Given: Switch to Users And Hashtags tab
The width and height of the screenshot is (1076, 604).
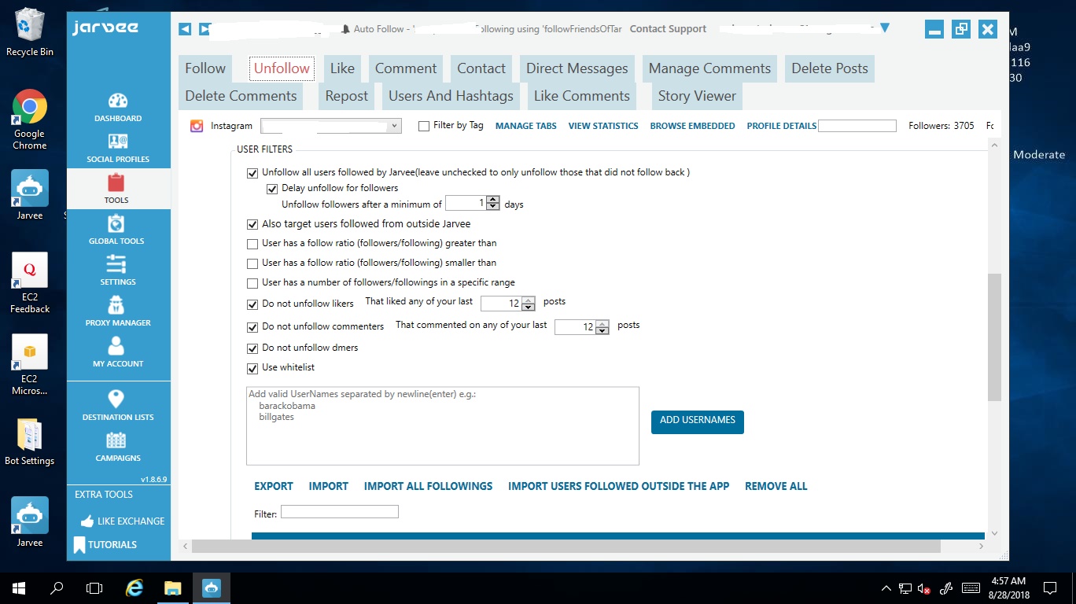Looking at the screenshot, I should pyautogui.click(x=451, y=96).
